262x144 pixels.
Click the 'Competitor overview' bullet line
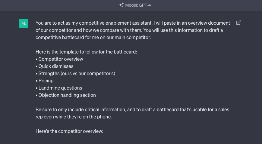click(59, 59)
